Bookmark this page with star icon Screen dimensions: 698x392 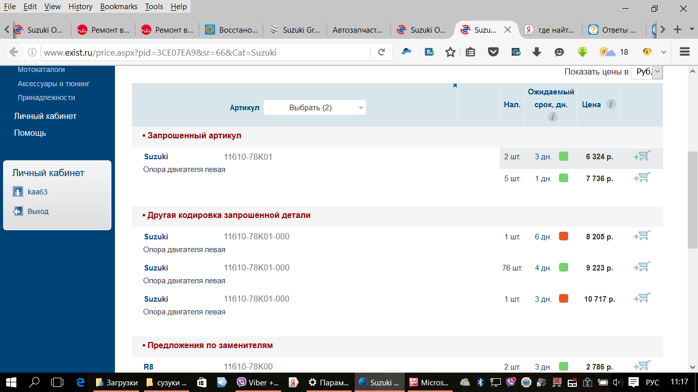tap(450, 52)
